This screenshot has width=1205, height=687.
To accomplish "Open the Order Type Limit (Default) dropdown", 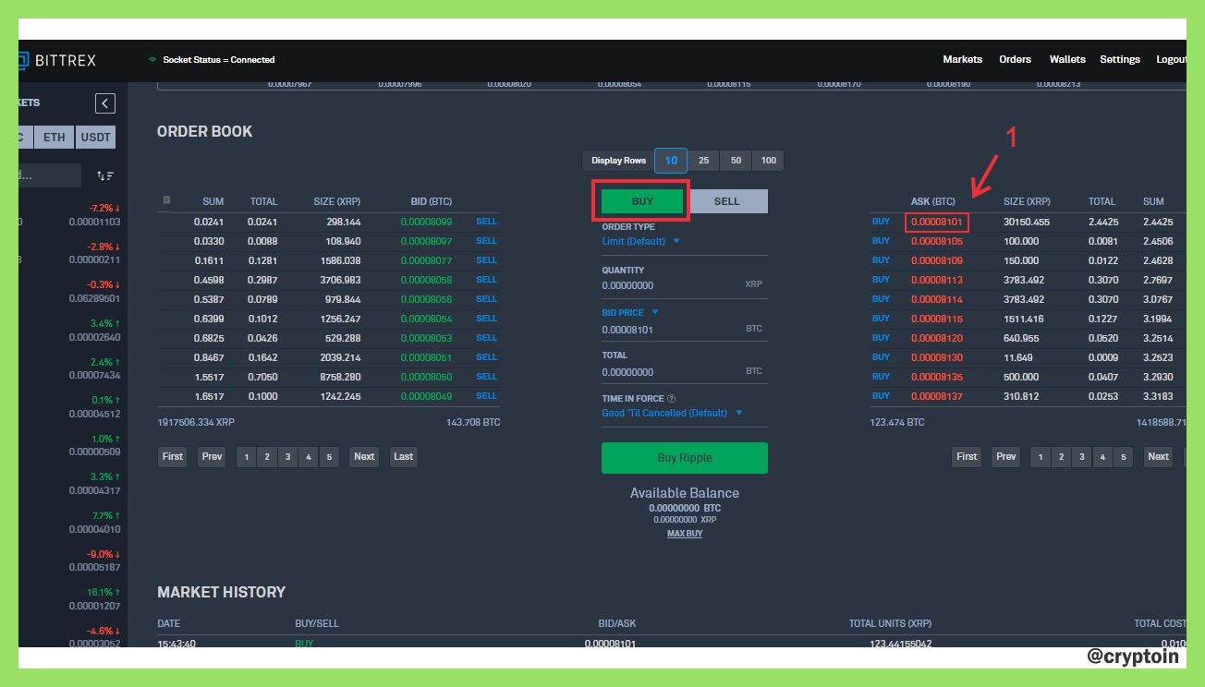I will point(640,241).
